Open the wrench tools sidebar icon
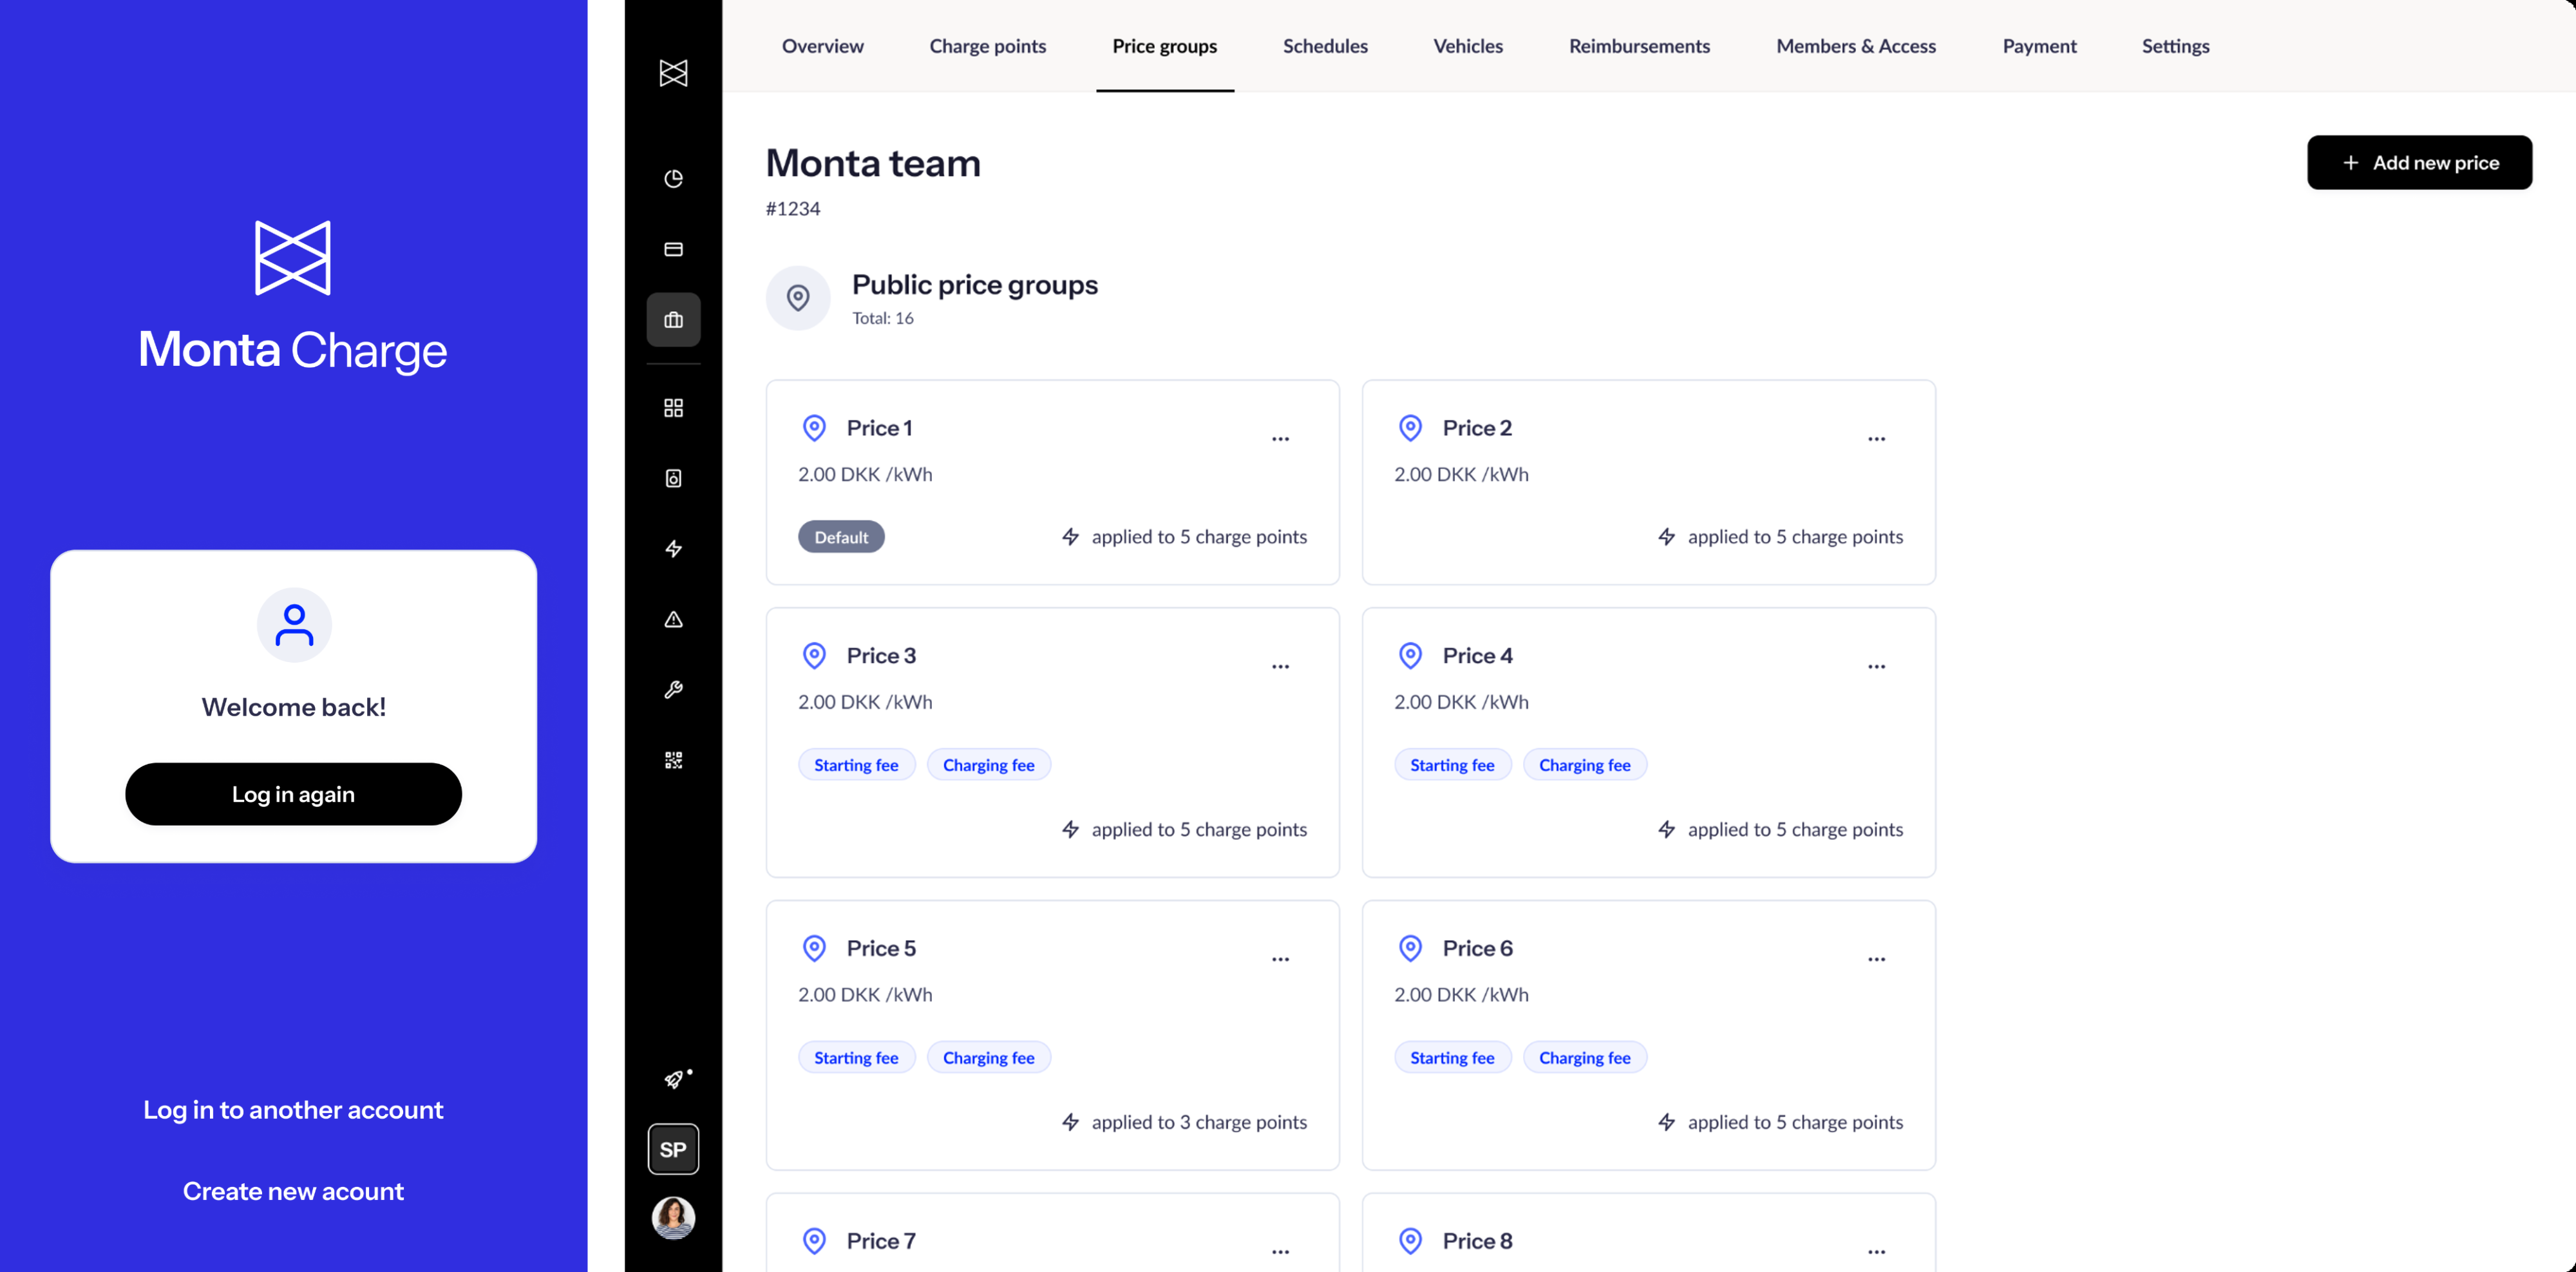The height and width of the screenshot is (1272, 2576). coord(673,690)
